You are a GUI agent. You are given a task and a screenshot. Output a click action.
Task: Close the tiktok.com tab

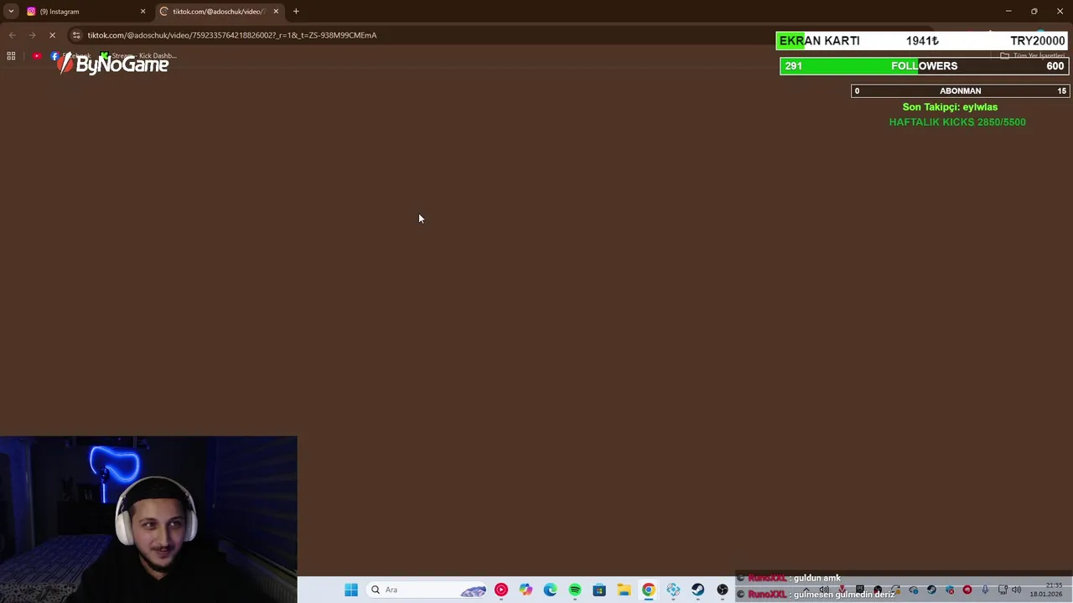276,12
